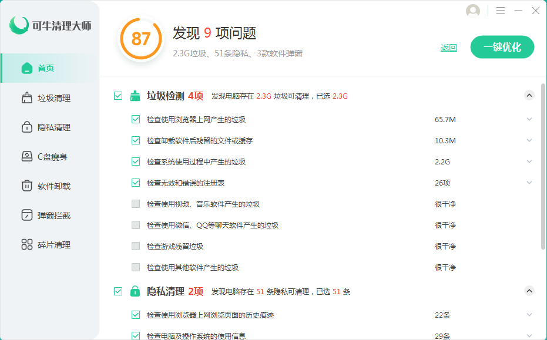Collapse the 隐私清理 section
The image size is (547, 340).
[529, 291]
